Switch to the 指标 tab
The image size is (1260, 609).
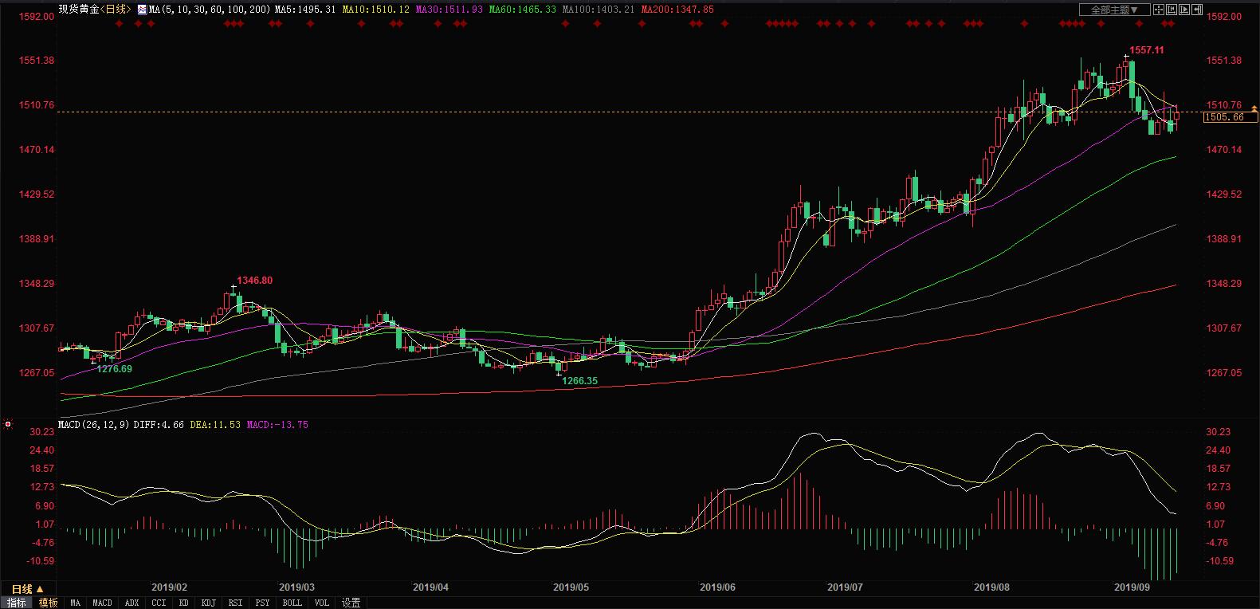16,603
